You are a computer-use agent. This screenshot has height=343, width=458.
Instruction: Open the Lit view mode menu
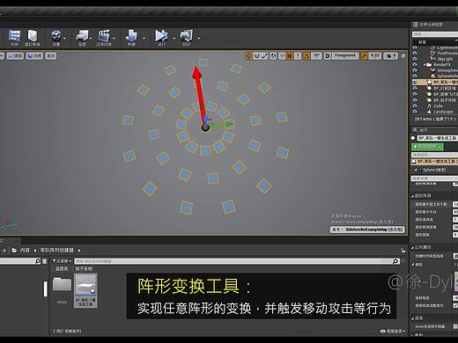(34, 55)
